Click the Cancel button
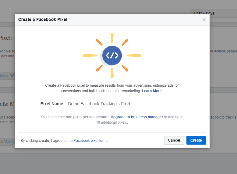 174,140
